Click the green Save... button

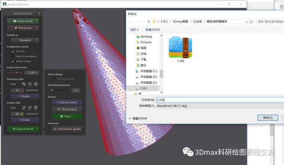(67, 116)
